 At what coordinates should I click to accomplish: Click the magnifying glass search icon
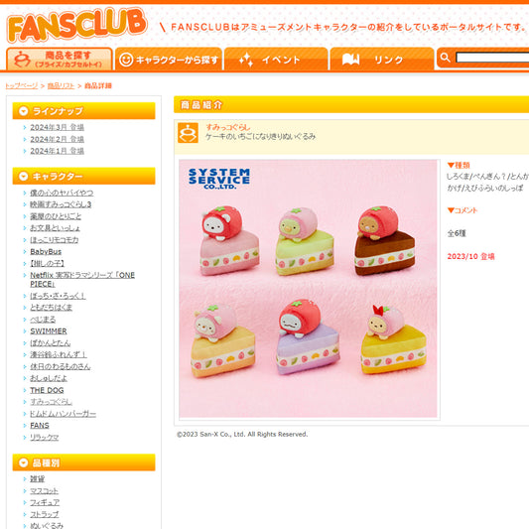click(446, 58)
